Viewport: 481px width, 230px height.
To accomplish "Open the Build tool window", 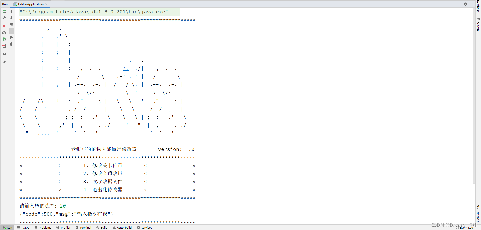I will pyautogui.click(x=102, y=228).
